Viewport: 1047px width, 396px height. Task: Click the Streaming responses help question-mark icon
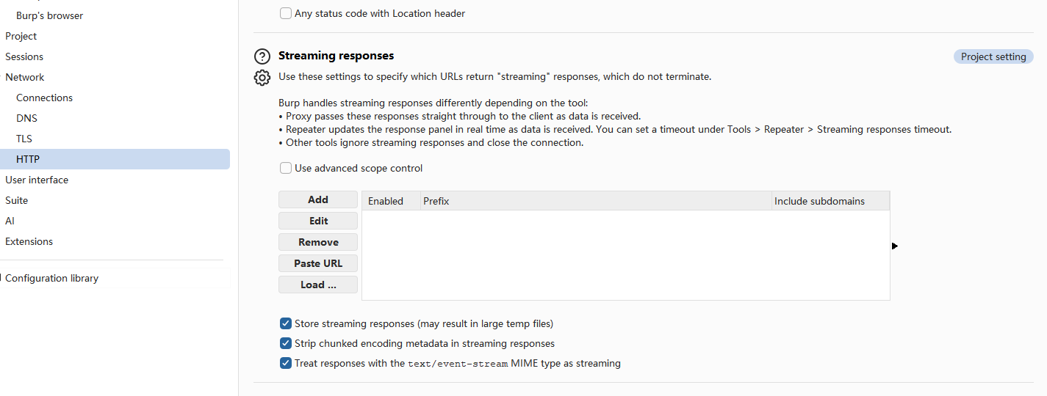point(262,56)
